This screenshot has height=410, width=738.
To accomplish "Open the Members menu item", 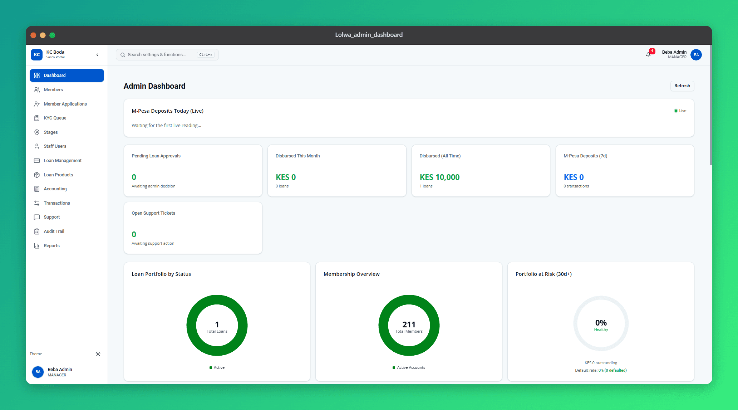I will pyautogui.click(x=67, y=90).
